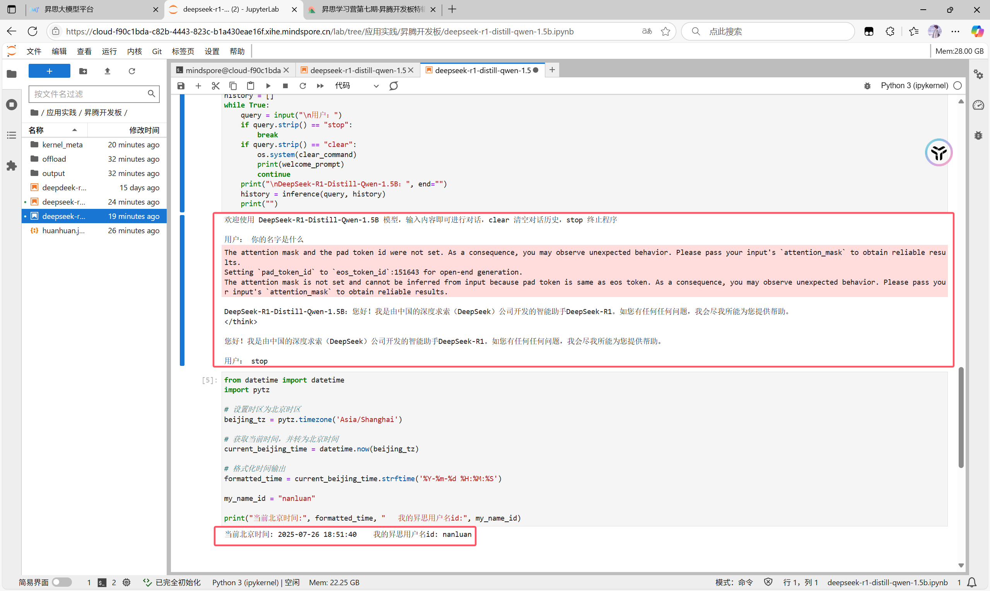Switch to the mindspore@cloud terminal tab
Screen dimensions: 990x591
(232, 70)
